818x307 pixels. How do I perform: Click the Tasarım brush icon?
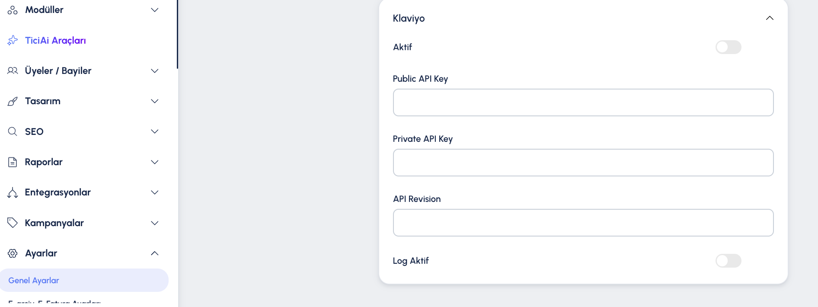click(x=13, y=101)
